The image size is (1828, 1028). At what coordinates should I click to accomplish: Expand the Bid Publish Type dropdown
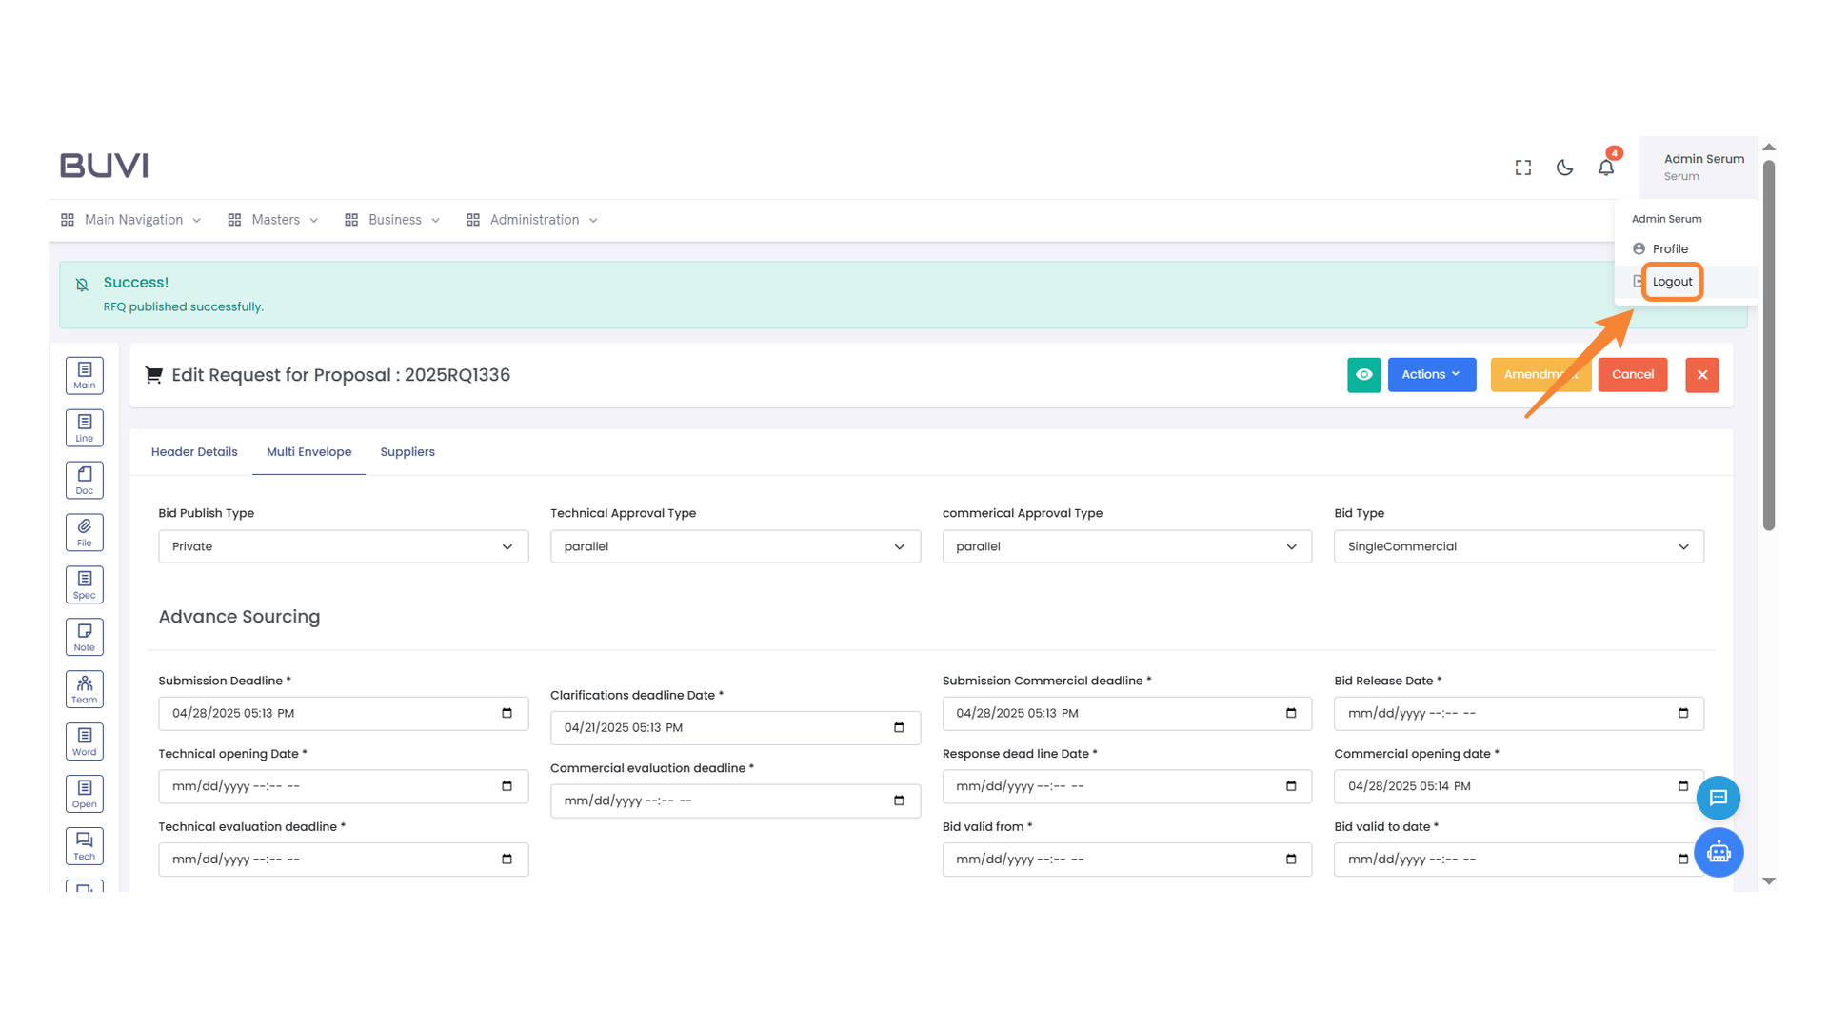coord(343,546)
